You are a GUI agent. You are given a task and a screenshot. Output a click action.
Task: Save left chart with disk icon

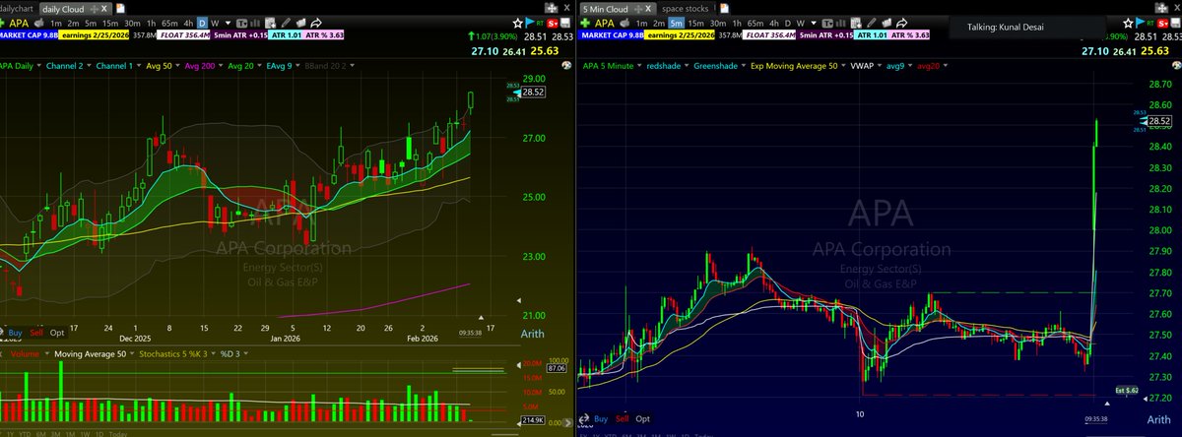(565, 24)
